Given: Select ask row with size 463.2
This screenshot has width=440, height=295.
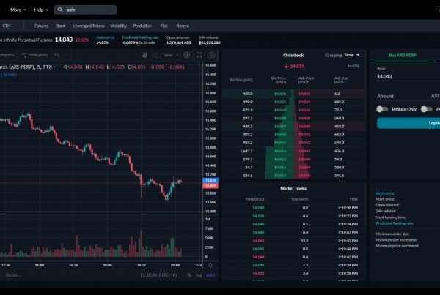Looking at the screenshot, I should (330, 127).
